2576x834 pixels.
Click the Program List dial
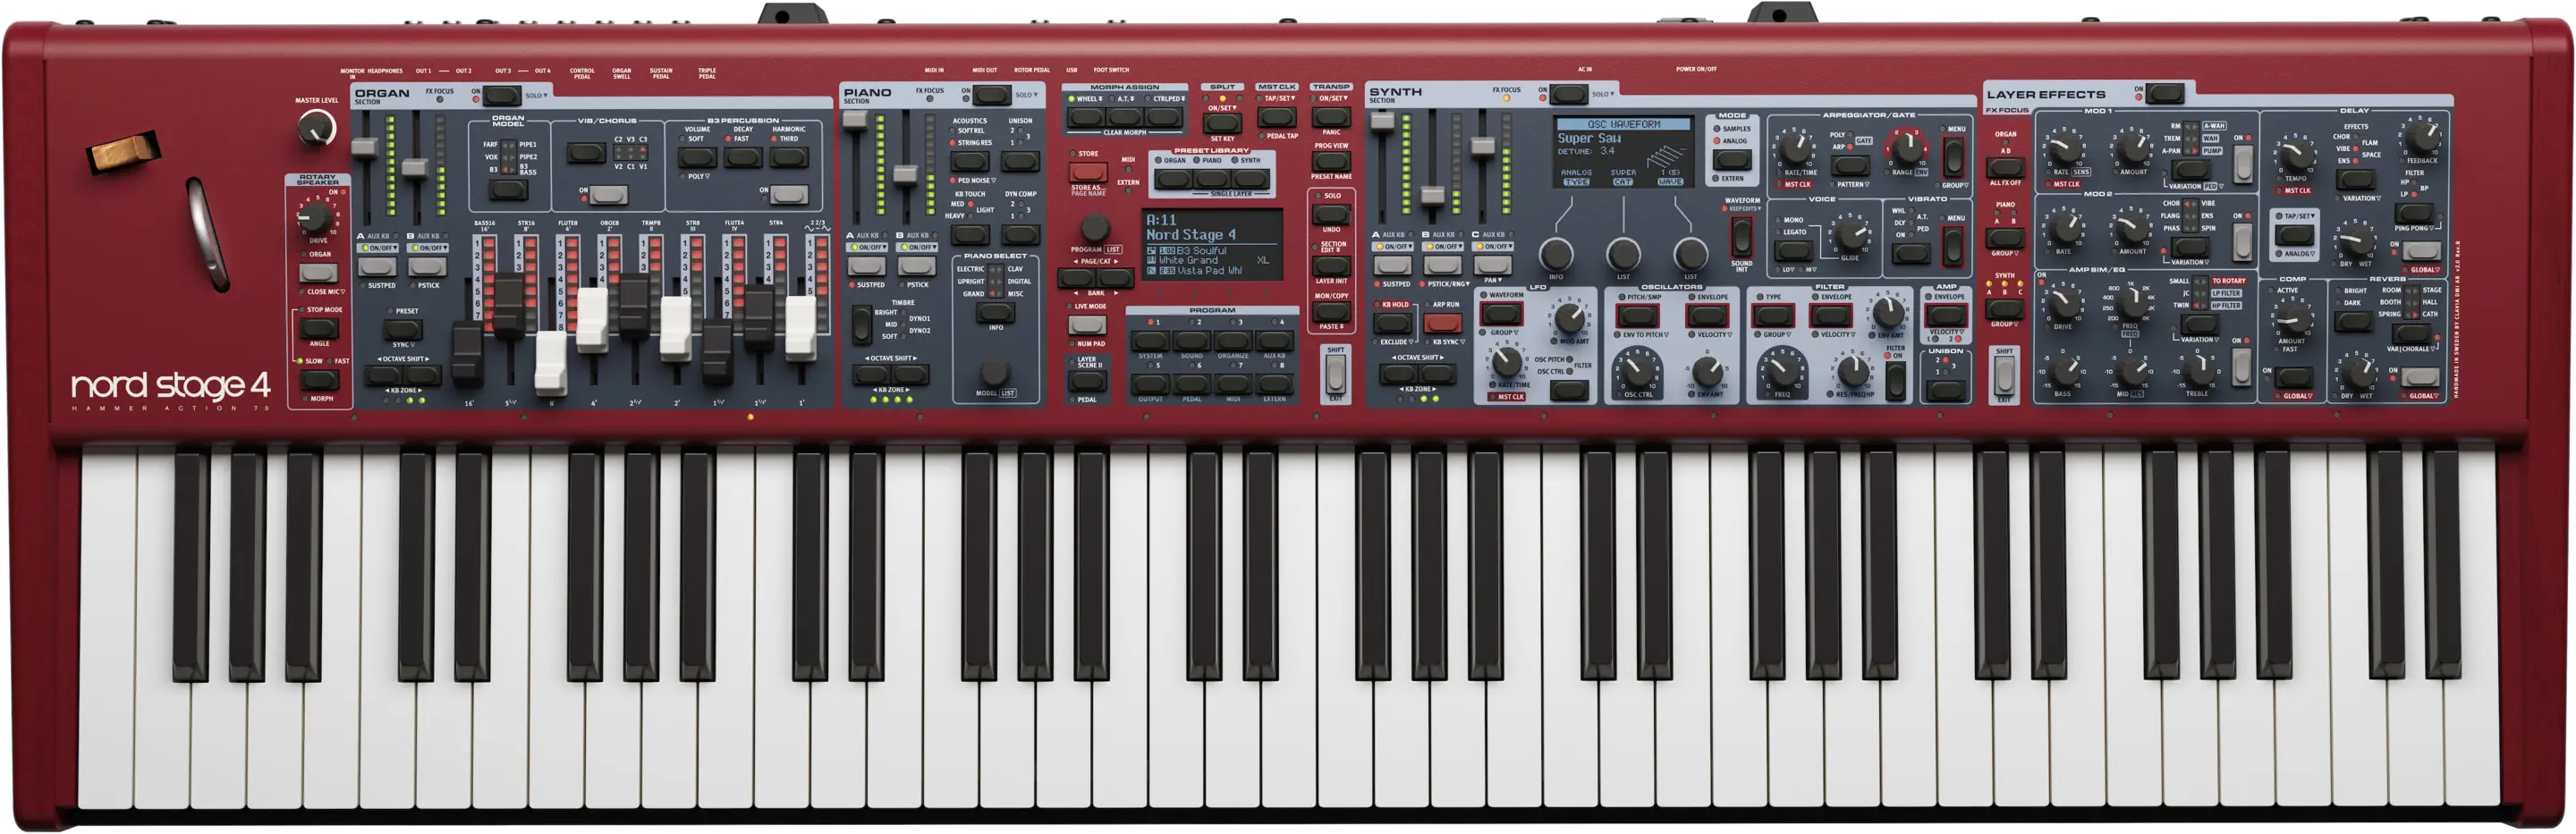(1095, 228)
